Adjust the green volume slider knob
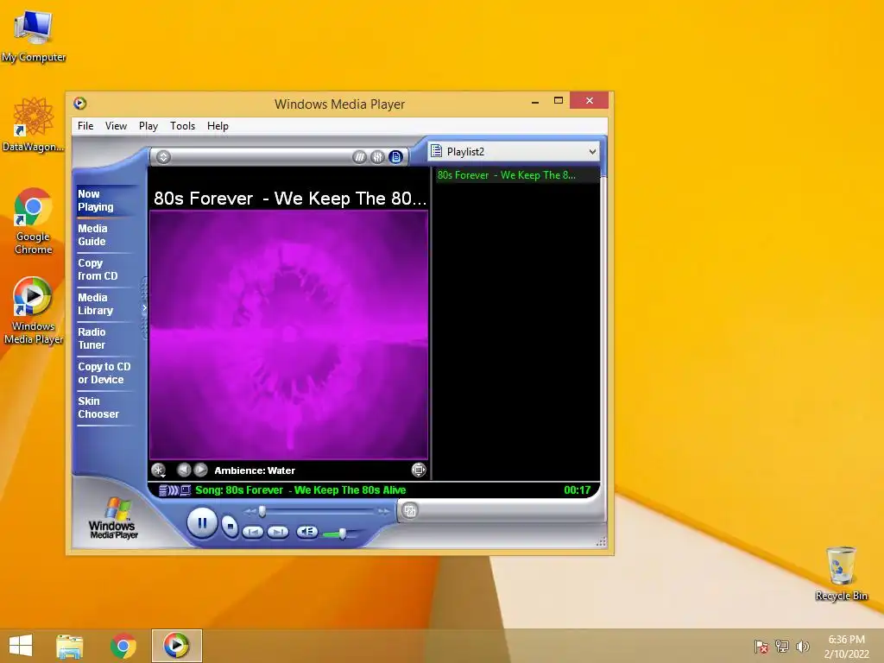The width and height of the screenshot is (884, 663). pos(342,534)
